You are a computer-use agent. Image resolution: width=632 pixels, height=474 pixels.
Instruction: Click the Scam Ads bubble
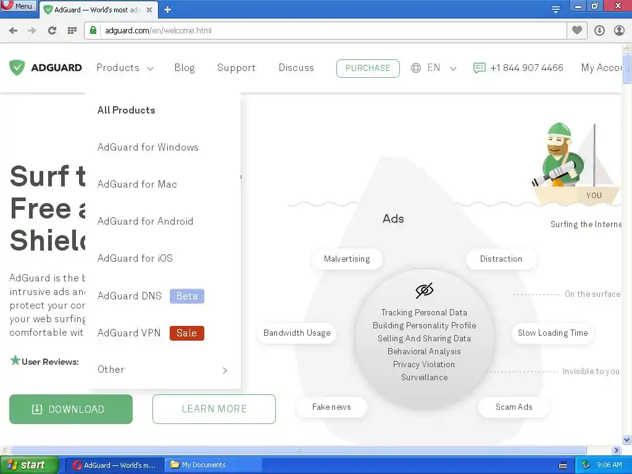514,407
